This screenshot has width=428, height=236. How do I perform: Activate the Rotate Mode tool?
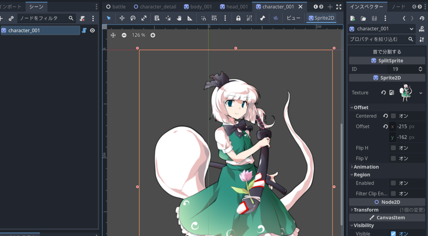tap(133, 18)
